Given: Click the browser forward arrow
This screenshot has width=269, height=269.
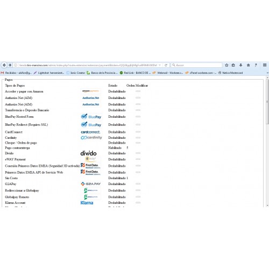Looking at the screenshot, I should click(x=10, y=65).
